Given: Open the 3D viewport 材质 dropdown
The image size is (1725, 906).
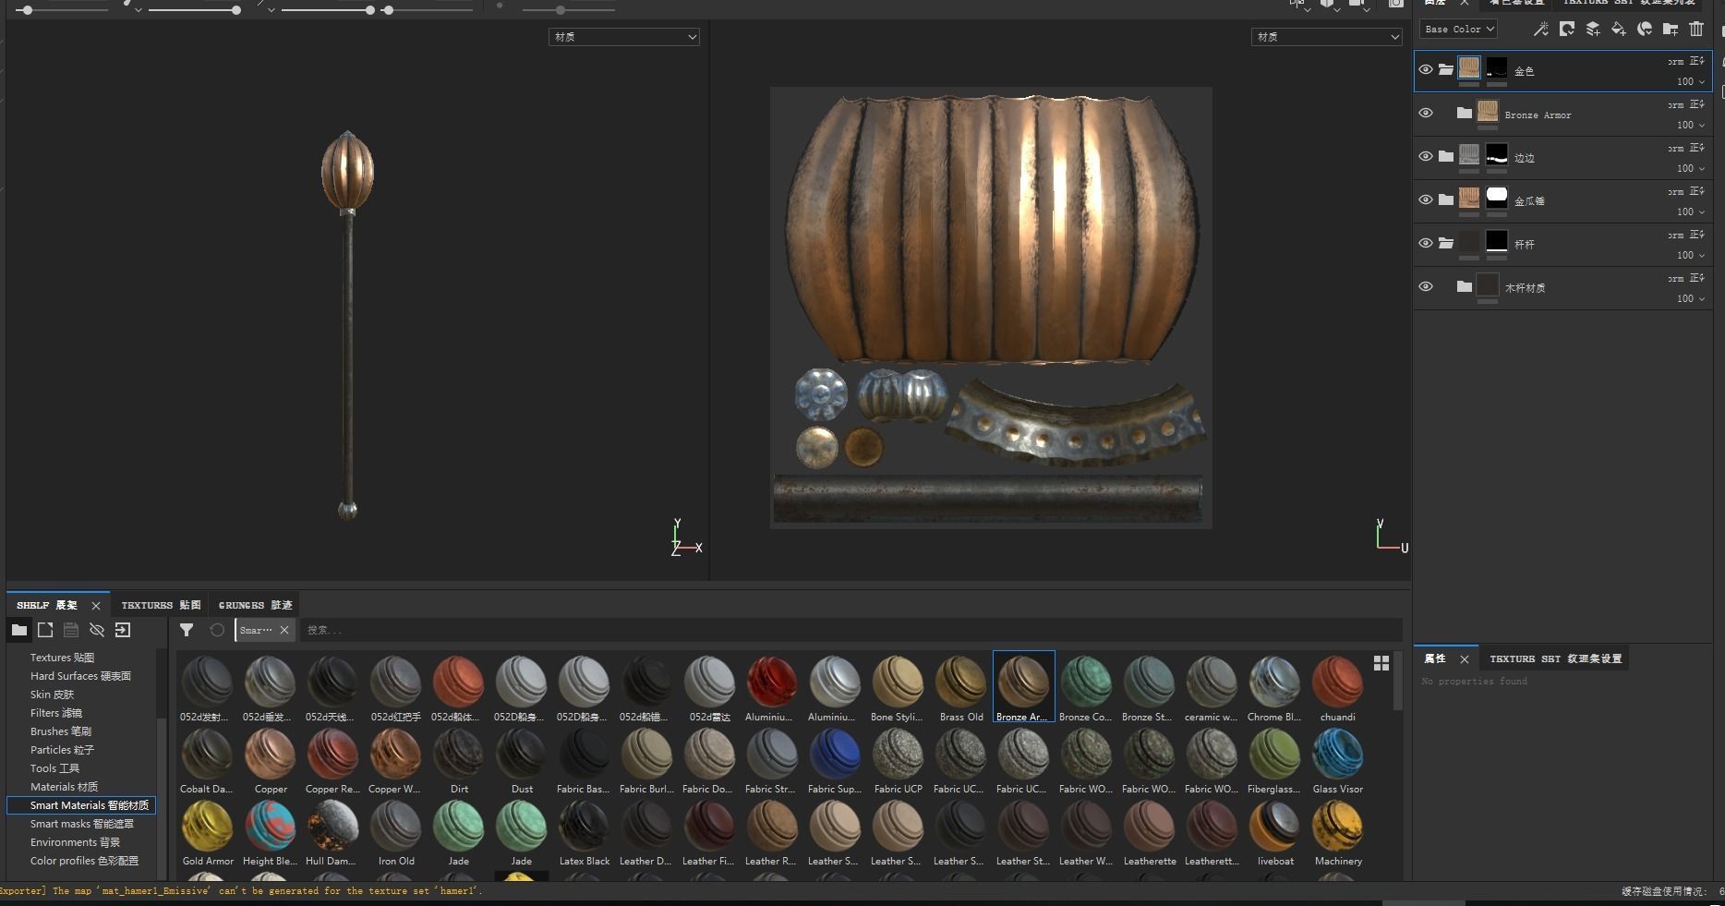Looking at the screenshot, I should coord(624,37).
